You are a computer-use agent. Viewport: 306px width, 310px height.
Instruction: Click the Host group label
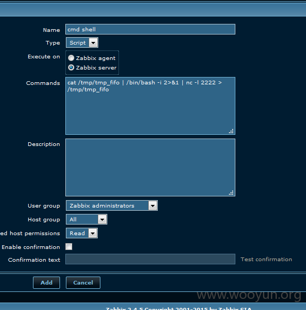(44, 220)
